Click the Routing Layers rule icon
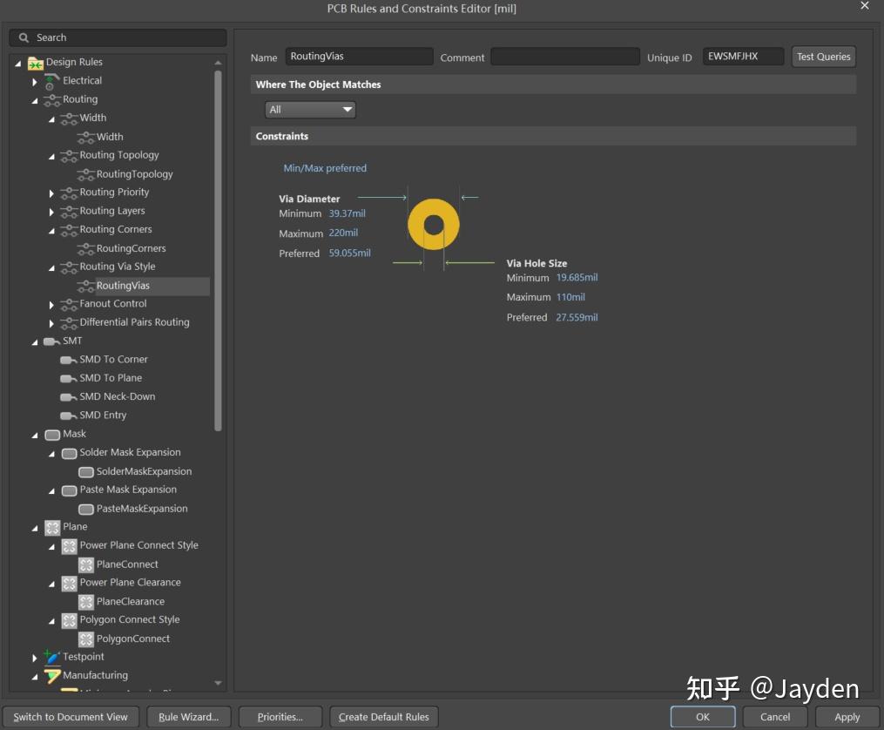Viewport: 884px width, 730px height. [x=69, y=212]
